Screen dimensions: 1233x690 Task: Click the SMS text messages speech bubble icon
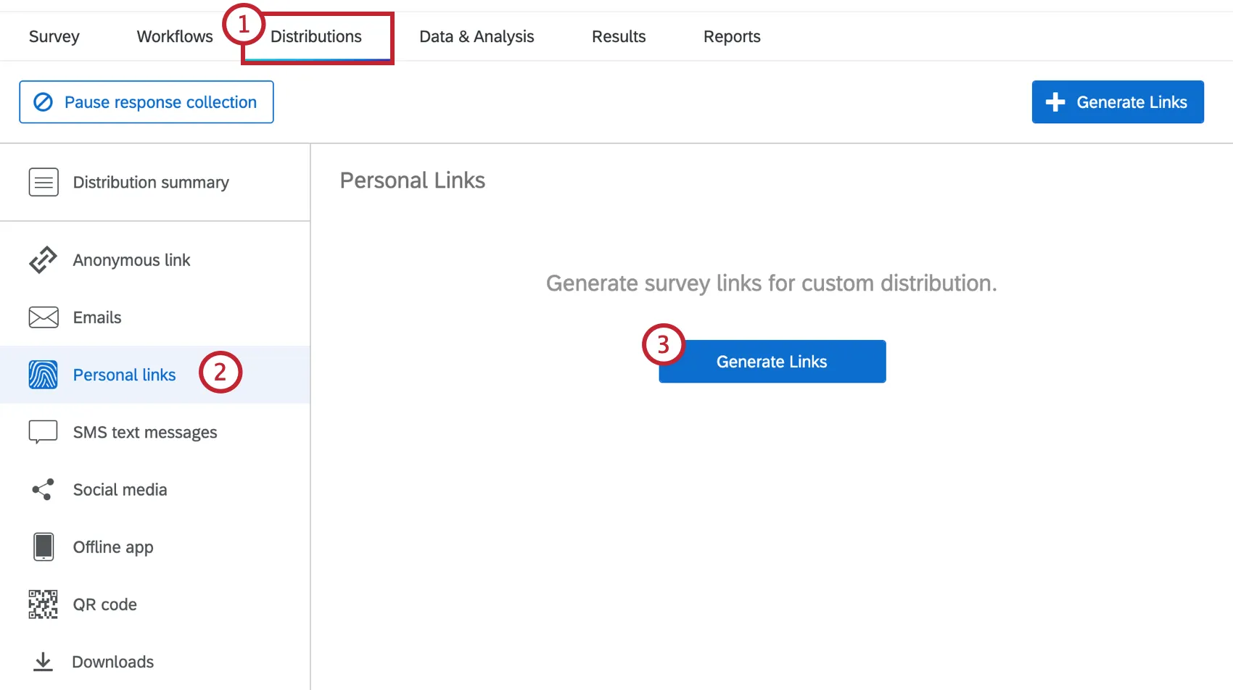pyautogui.click(x=44, y=431)
